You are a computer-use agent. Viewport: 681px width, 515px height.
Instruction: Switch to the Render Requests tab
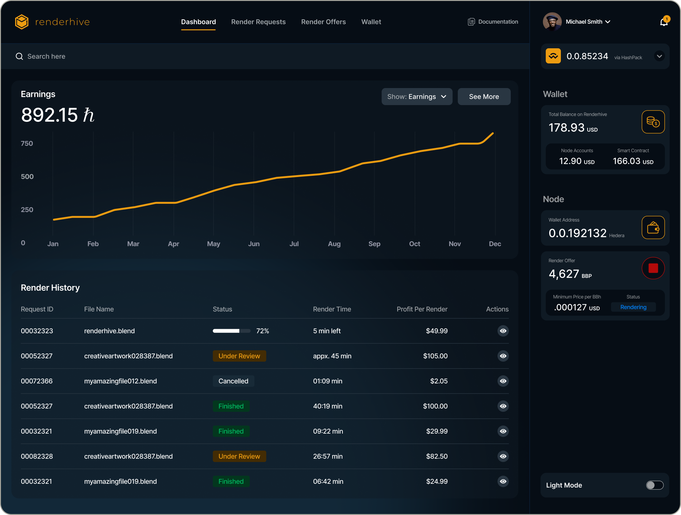click(258, 21)
